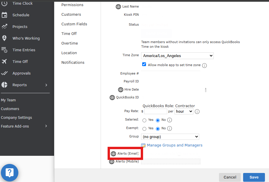Select No for Salaried

pyautogui.click(x=158, y=120)
